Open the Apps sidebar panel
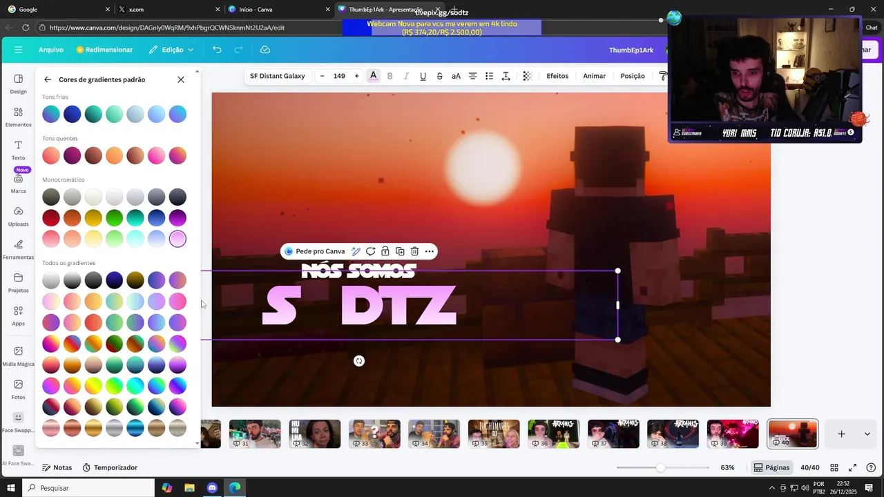 18,315
